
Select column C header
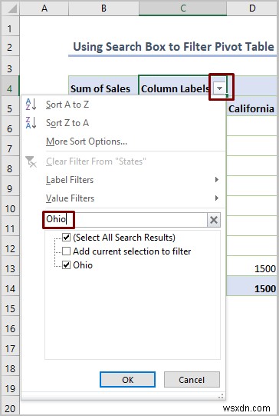pos(182,8)
